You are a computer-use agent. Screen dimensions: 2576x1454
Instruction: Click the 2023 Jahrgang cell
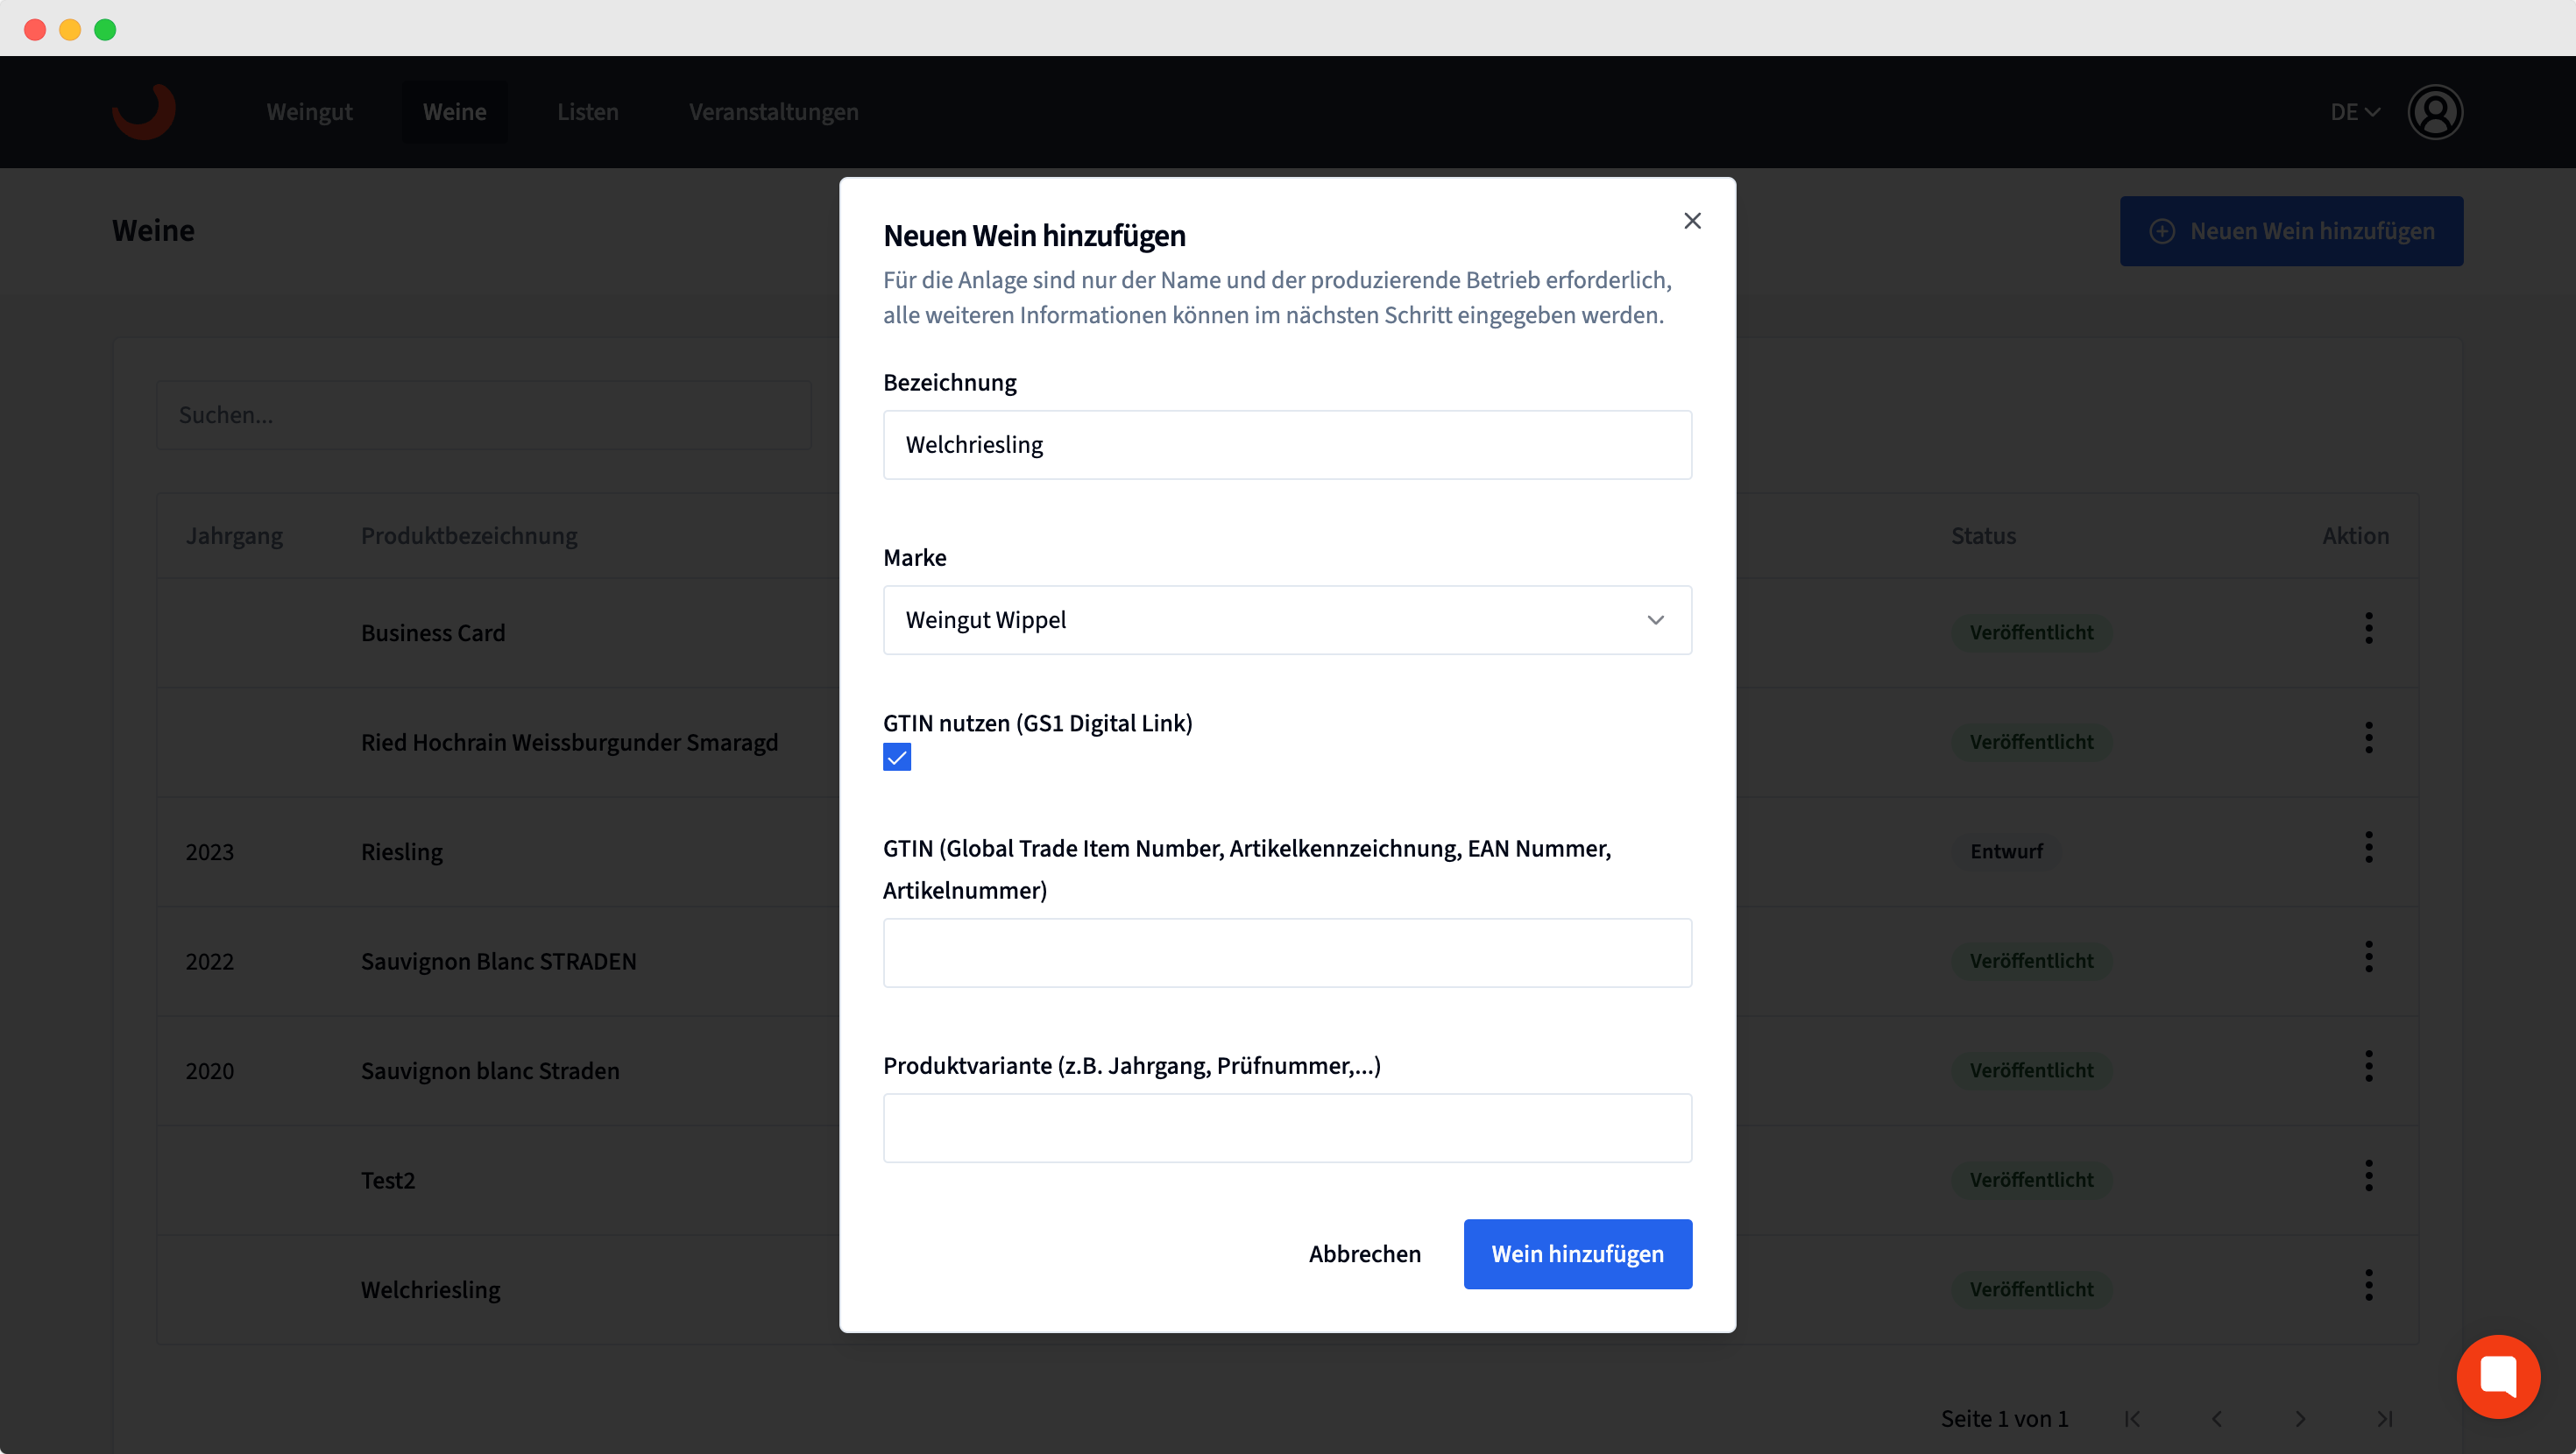(209, 852)
